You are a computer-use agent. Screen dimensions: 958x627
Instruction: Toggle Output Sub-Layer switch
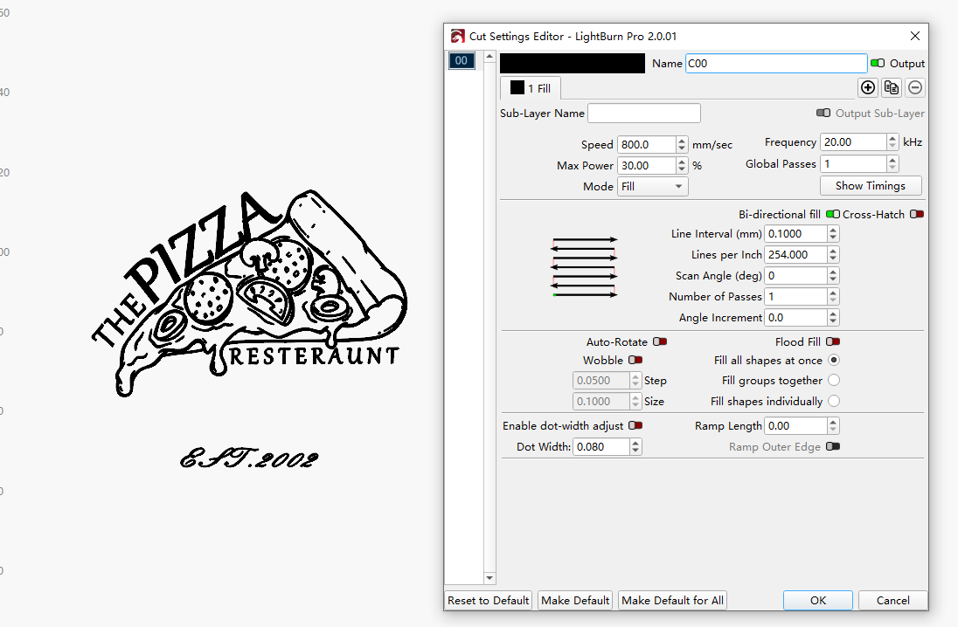[x=823, y=113]
